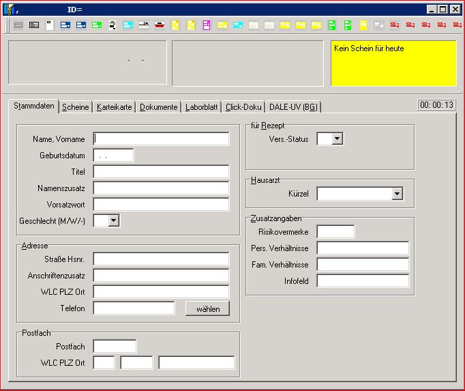Click the black-and-white hierarchy toolbar icon
465x391 pixels.
click(112, 25)
